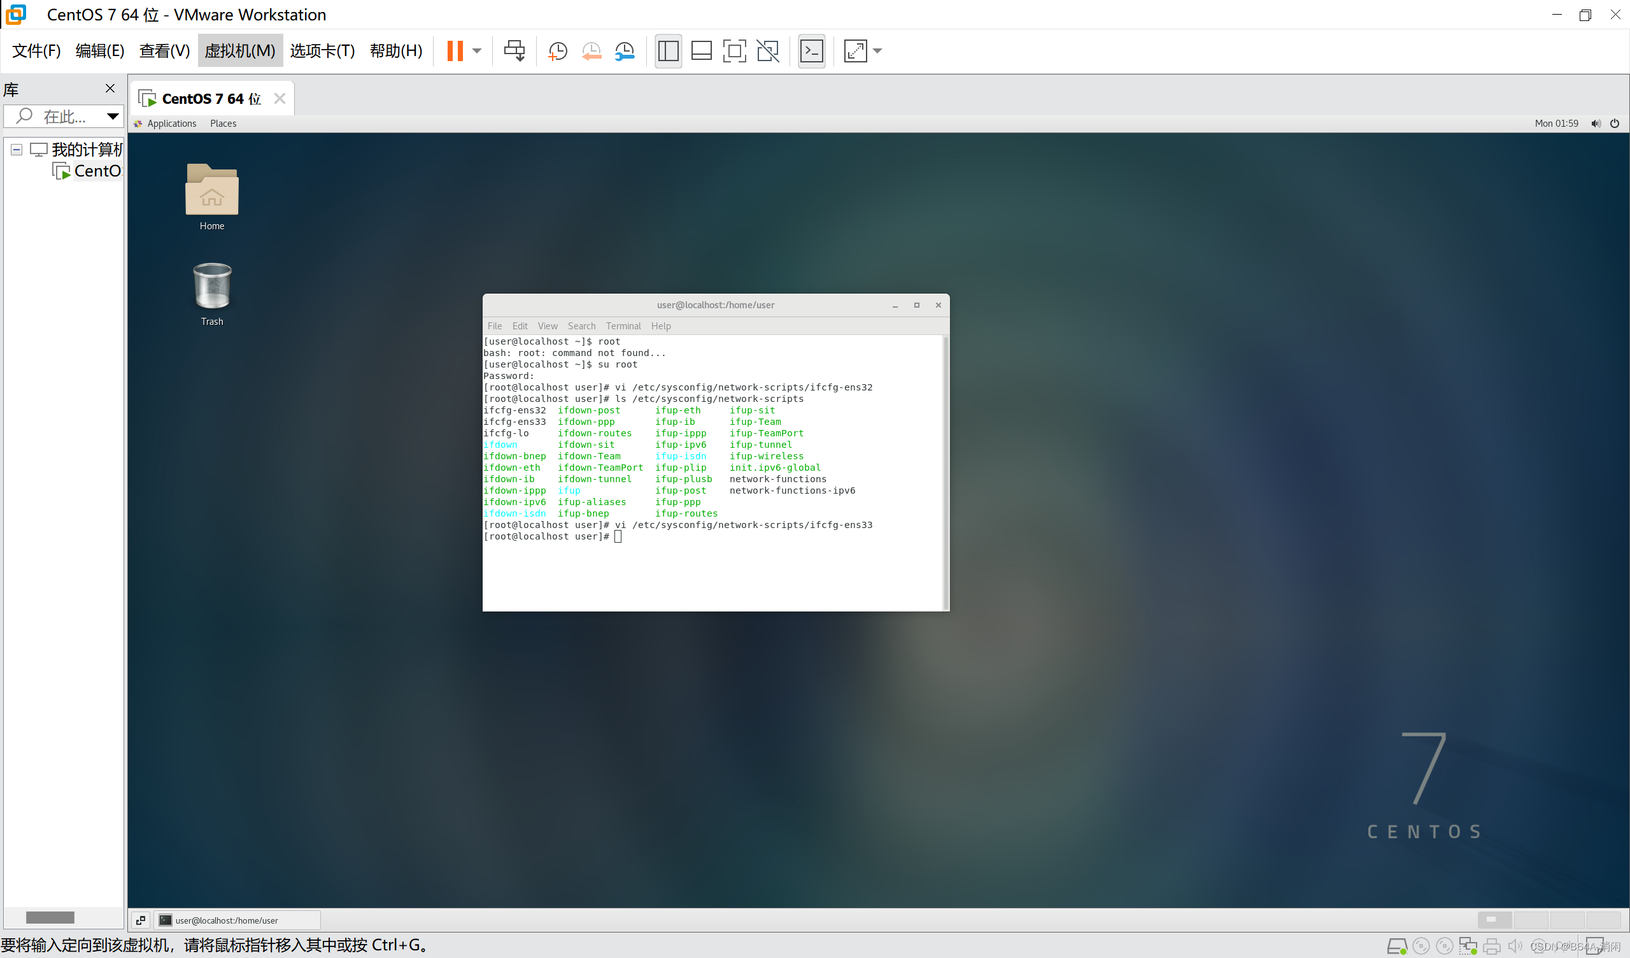Click the VMware Workstation app logo icon
Image resolution: width=1630 pixels, height=958 pixels.
[15, 14]
